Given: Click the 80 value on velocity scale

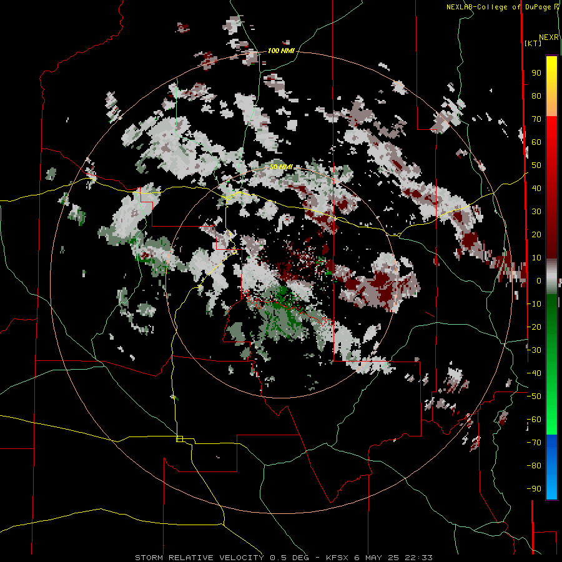Looking at the screenshot, I should [x=536, y=96].
